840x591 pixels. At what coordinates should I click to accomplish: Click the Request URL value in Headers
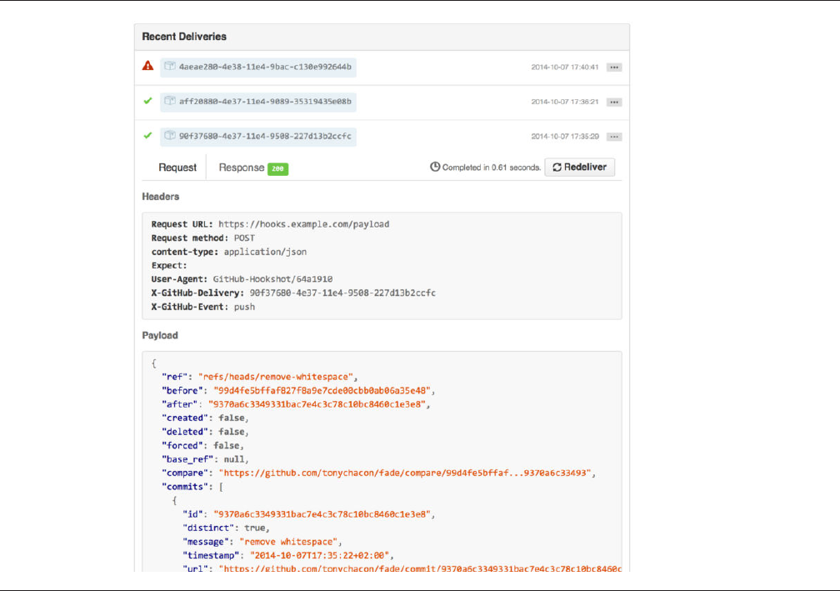coord(303,224)
